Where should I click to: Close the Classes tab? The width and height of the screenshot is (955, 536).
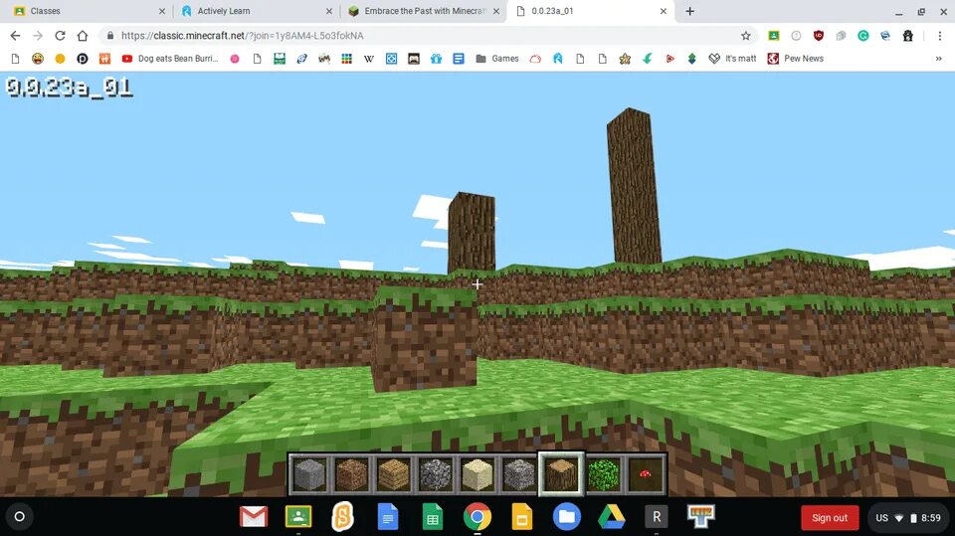tap(161, 11)
